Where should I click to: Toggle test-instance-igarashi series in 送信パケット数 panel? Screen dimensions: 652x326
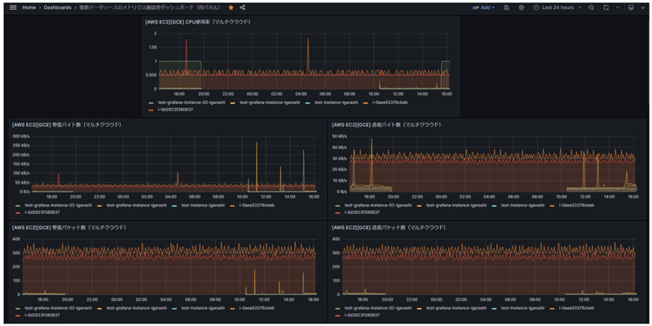[522, 308]
